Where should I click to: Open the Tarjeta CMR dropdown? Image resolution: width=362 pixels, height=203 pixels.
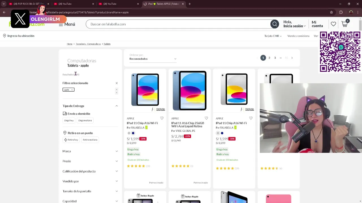tap(273, 36)
